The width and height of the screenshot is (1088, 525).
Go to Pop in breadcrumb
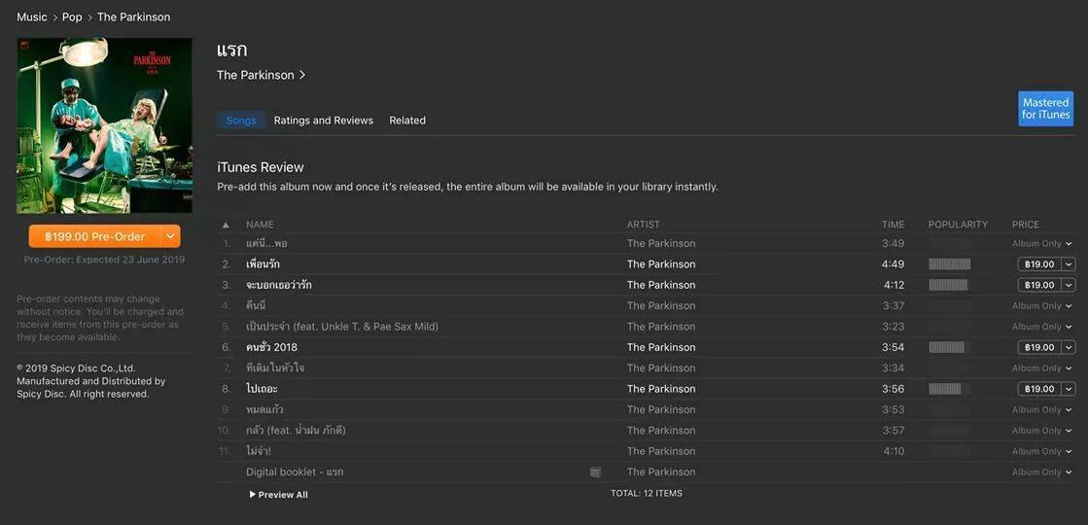point(72,17)
